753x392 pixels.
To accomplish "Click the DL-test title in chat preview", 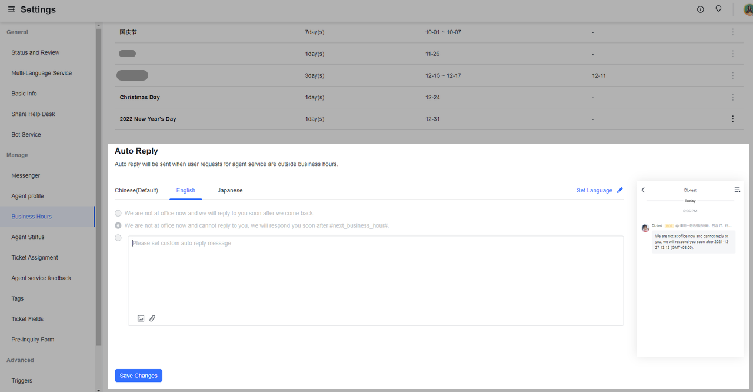I will pos(690,190).
